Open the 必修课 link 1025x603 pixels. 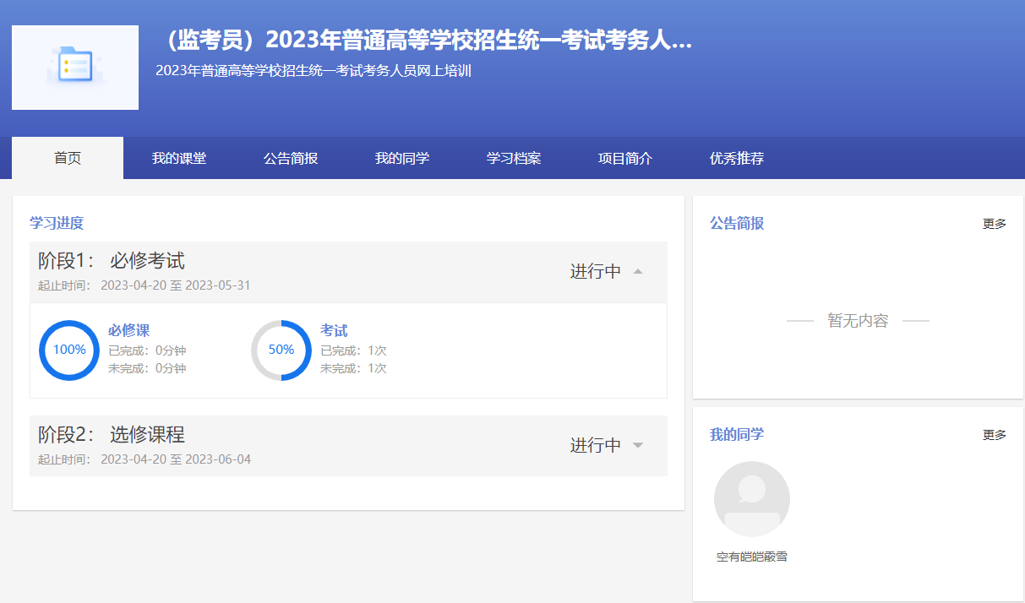pos(128,330)
